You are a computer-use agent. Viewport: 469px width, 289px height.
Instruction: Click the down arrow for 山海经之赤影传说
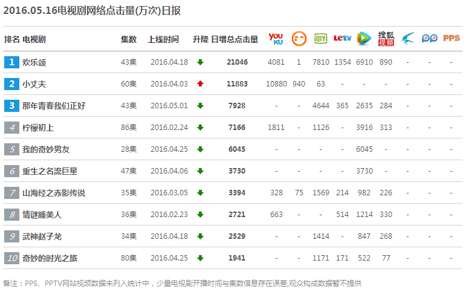(201, 193)
